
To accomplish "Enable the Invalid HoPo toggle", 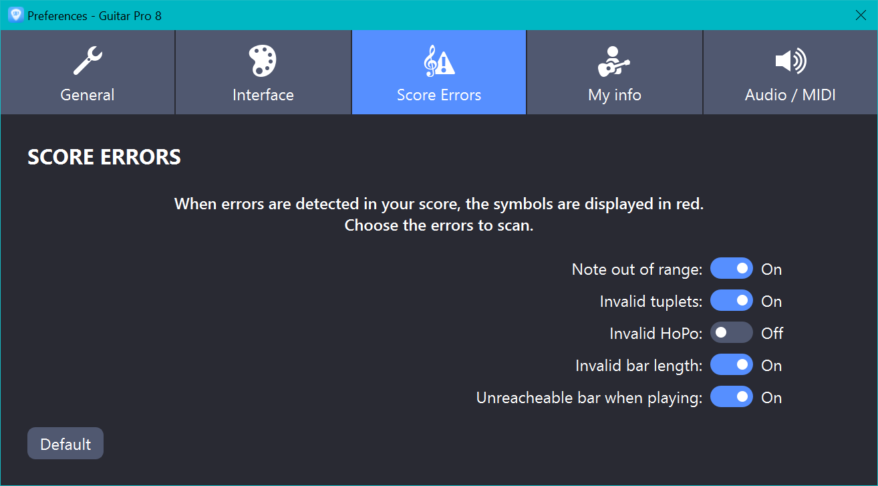I will point(732,333).
